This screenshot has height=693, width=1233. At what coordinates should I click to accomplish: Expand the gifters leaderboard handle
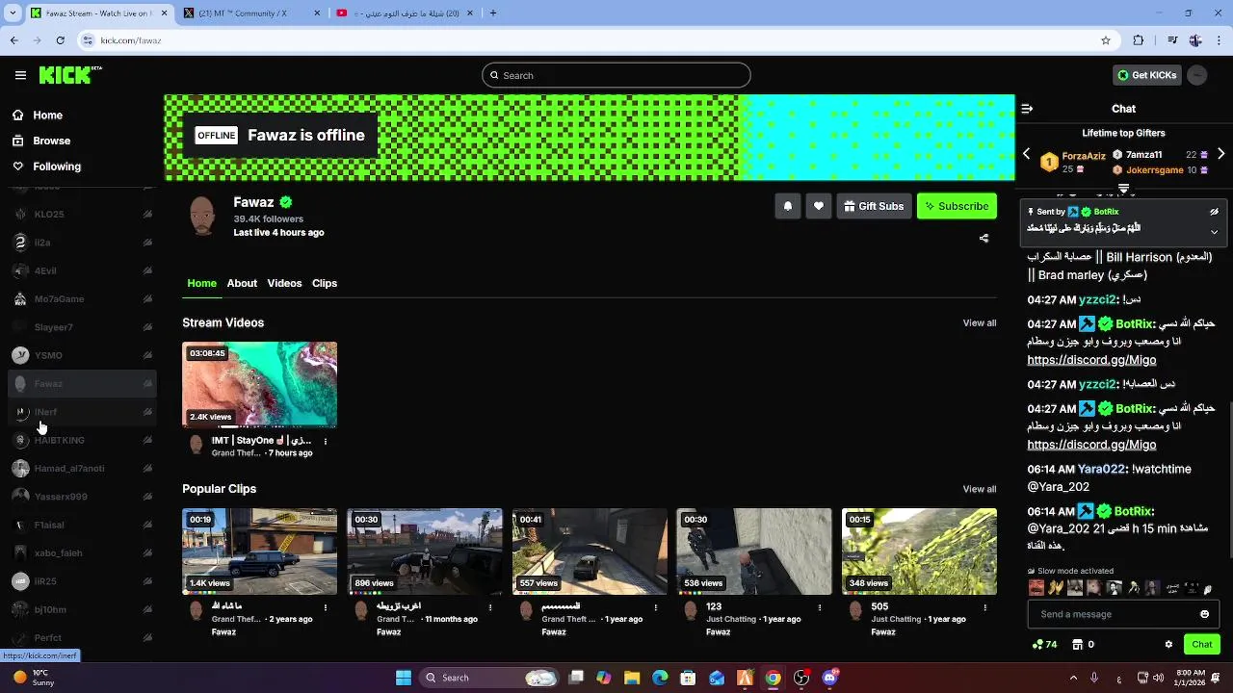click(x=1123, y=188)
